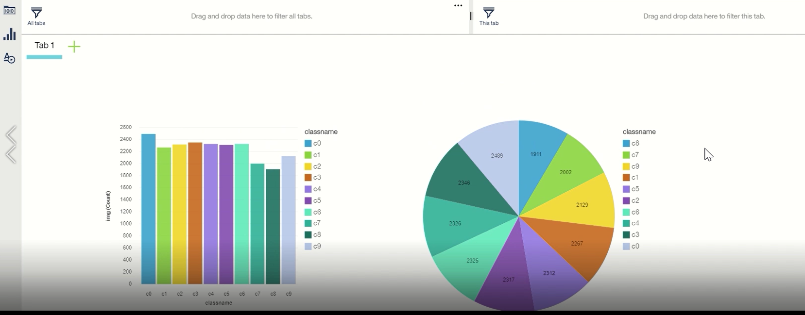Click the lower left chevron arrow
The width and height of the screenshot is (805, 315).
(x=11, y=155)
